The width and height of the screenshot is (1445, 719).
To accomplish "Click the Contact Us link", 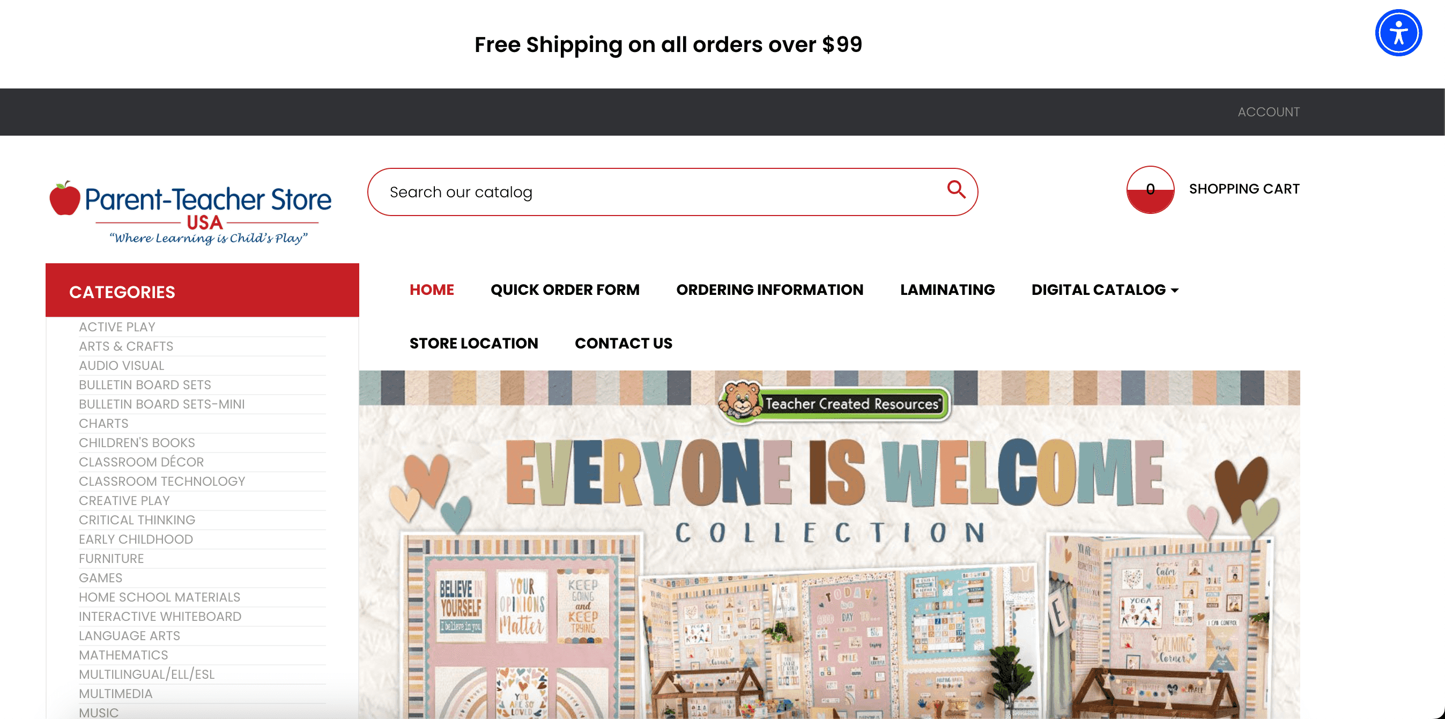I will (623, 343).
